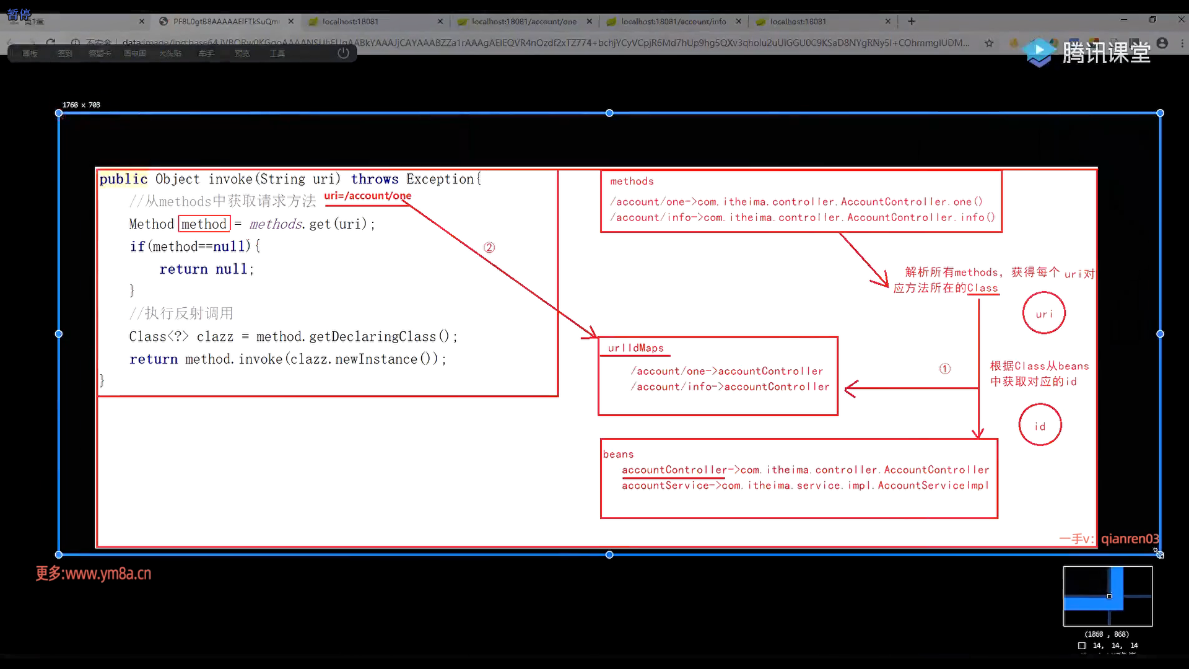Click the top-center handle of the selection box

pos(609,113)
